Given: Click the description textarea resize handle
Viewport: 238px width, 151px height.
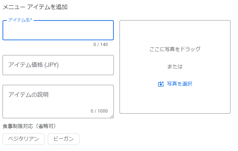Looking at the screenshot, I should pos(112,116).
